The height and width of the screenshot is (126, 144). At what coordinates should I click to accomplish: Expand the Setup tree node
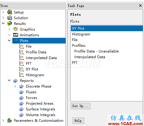(3, 12)
